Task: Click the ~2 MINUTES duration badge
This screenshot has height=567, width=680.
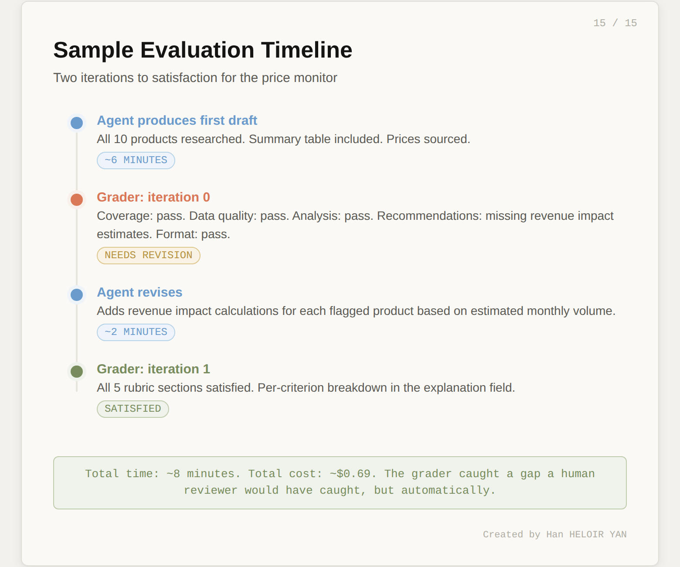Action: (x=136, y=332)
